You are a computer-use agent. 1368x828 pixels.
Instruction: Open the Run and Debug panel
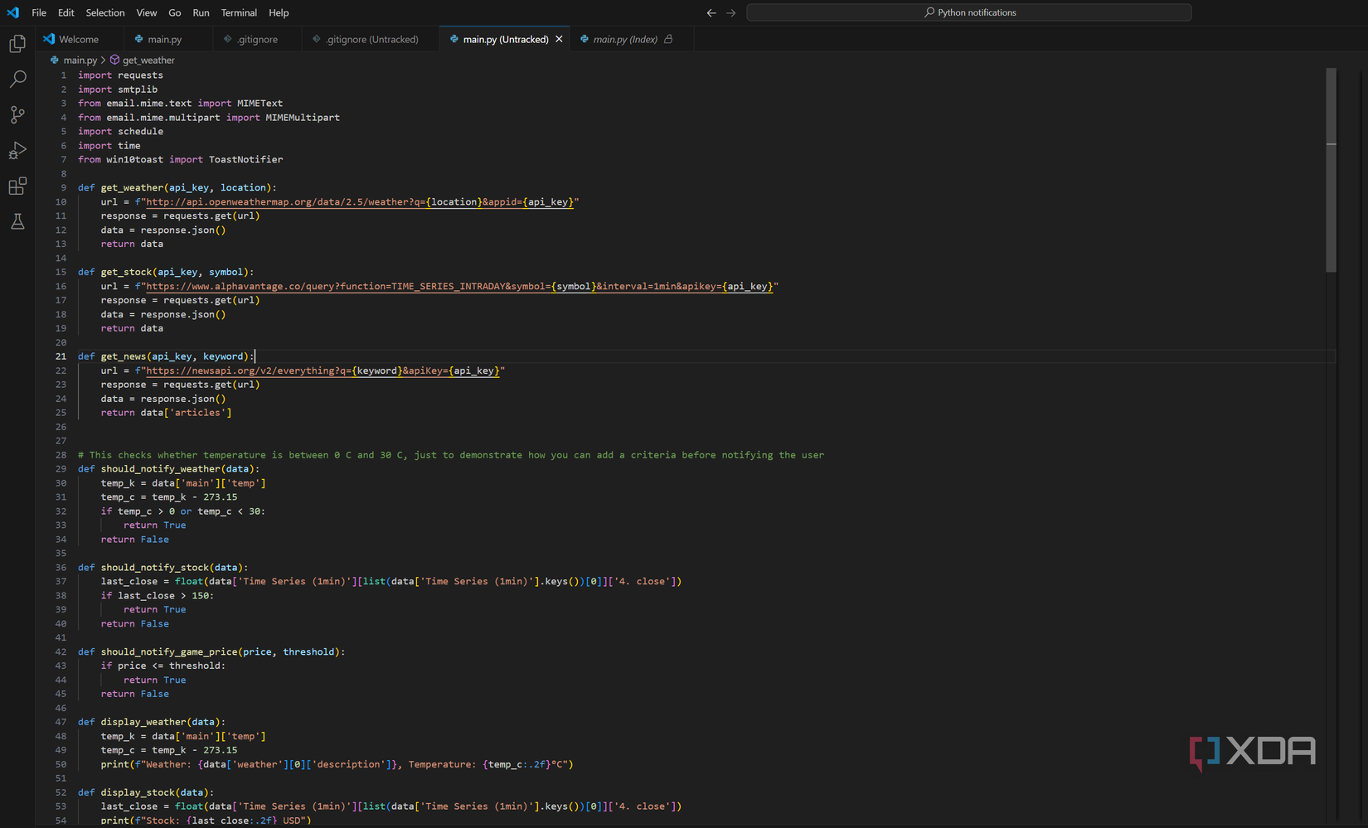(x=17, y=150)
